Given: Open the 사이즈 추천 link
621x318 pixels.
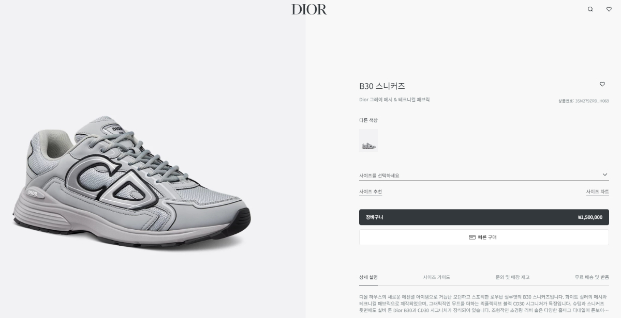Looking at the screenshot, I should [x=371, y=192].
